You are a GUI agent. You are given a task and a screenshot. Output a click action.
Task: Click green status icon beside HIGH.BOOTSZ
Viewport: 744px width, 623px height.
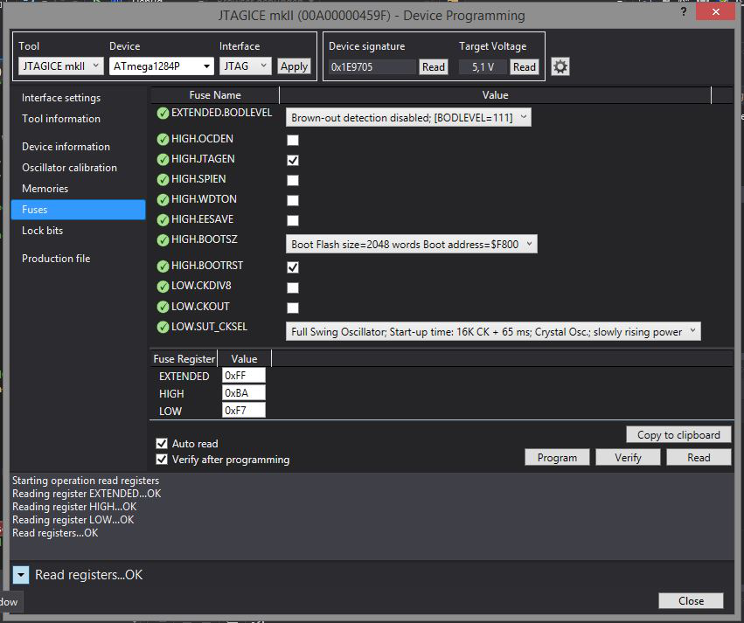(163, 240)
